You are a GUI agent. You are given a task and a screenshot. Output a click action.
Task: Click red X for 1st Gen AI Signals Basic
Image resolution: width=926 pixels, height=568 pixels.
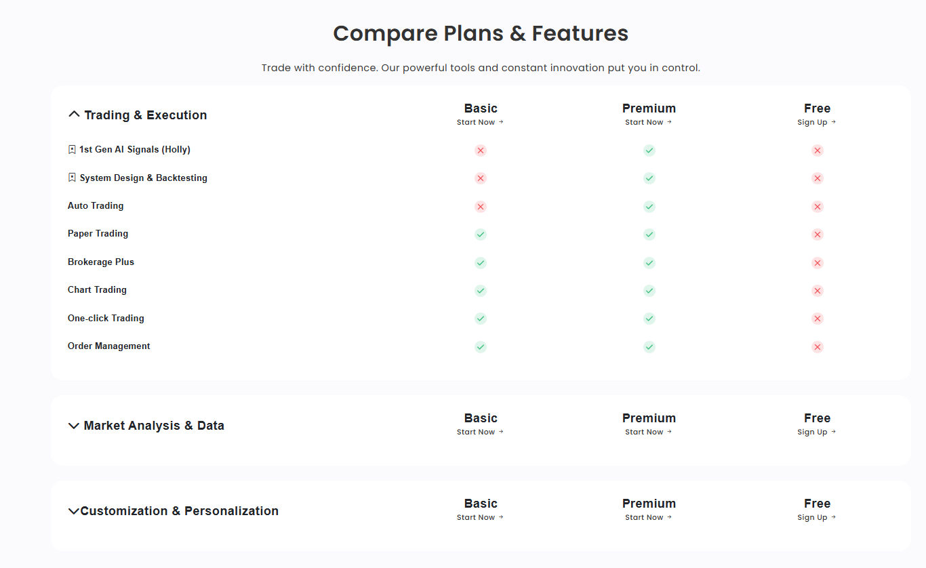coord(481,150)
